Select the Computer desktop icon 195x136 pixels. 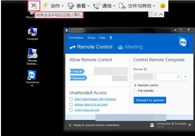32,34
